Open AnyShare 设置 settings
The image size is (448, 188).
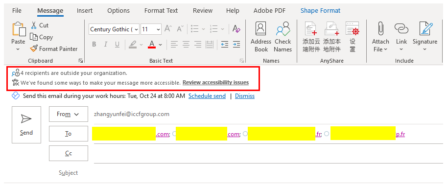[x=353, y=37]
